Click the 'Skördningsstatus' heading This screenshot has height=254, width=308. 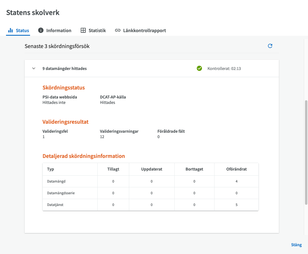point(64,88)
